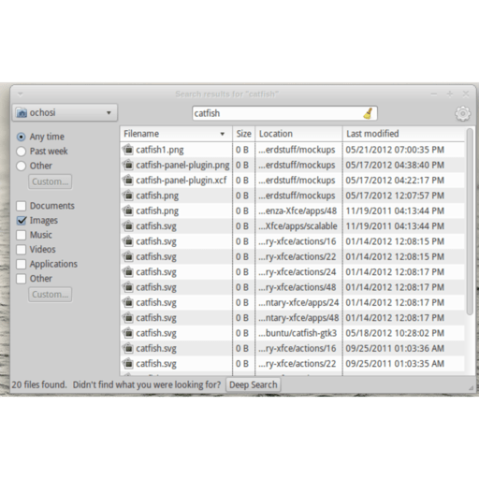Enable the Music checkbox
The height and width of the screenshot is (479, 479).
coord(21,235)
